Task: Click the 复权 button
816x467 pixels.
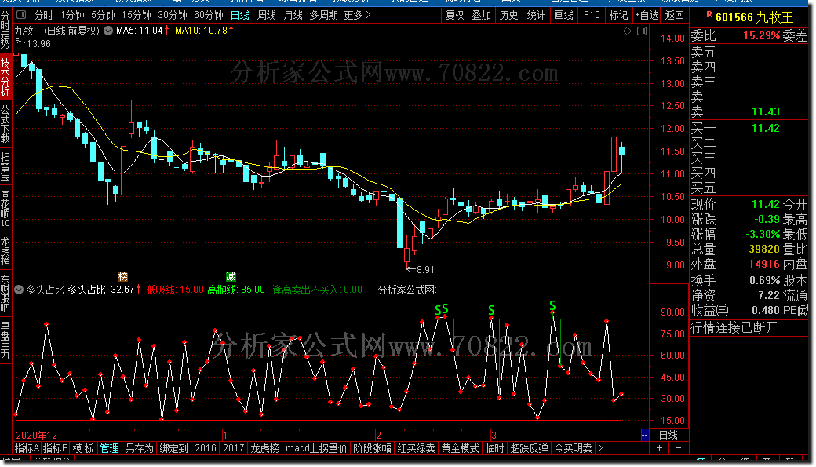Action: click(x=454, y=15)
